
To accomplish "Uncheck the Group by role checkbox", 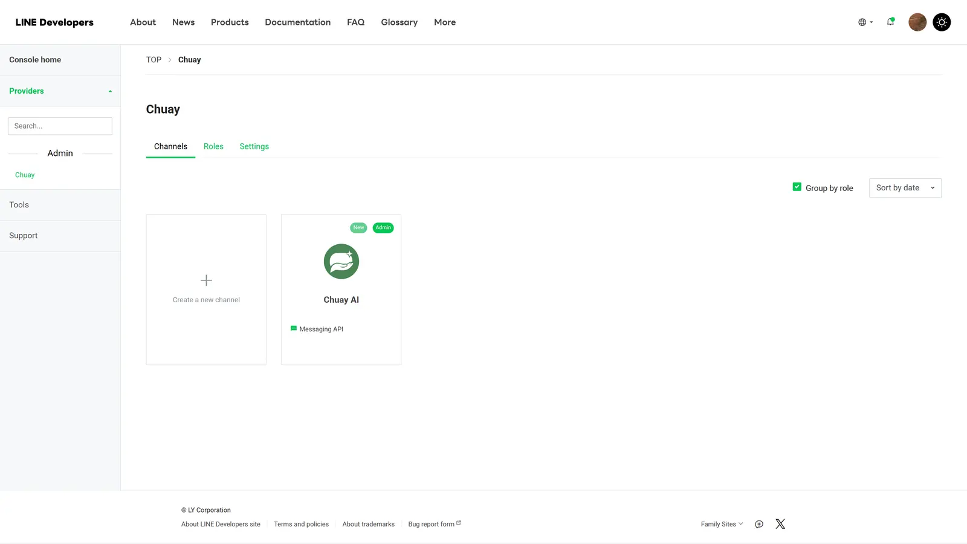I will click(x=797, y=187).
